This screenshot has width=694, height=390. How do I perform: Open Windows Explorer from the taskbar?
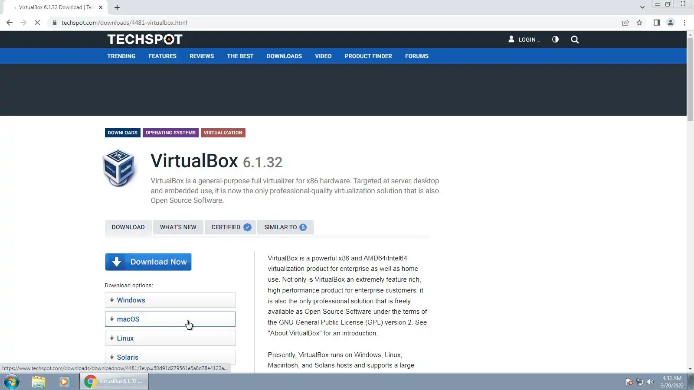point(39,381)
